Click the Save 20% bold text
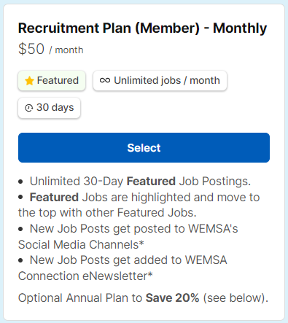 172,297
